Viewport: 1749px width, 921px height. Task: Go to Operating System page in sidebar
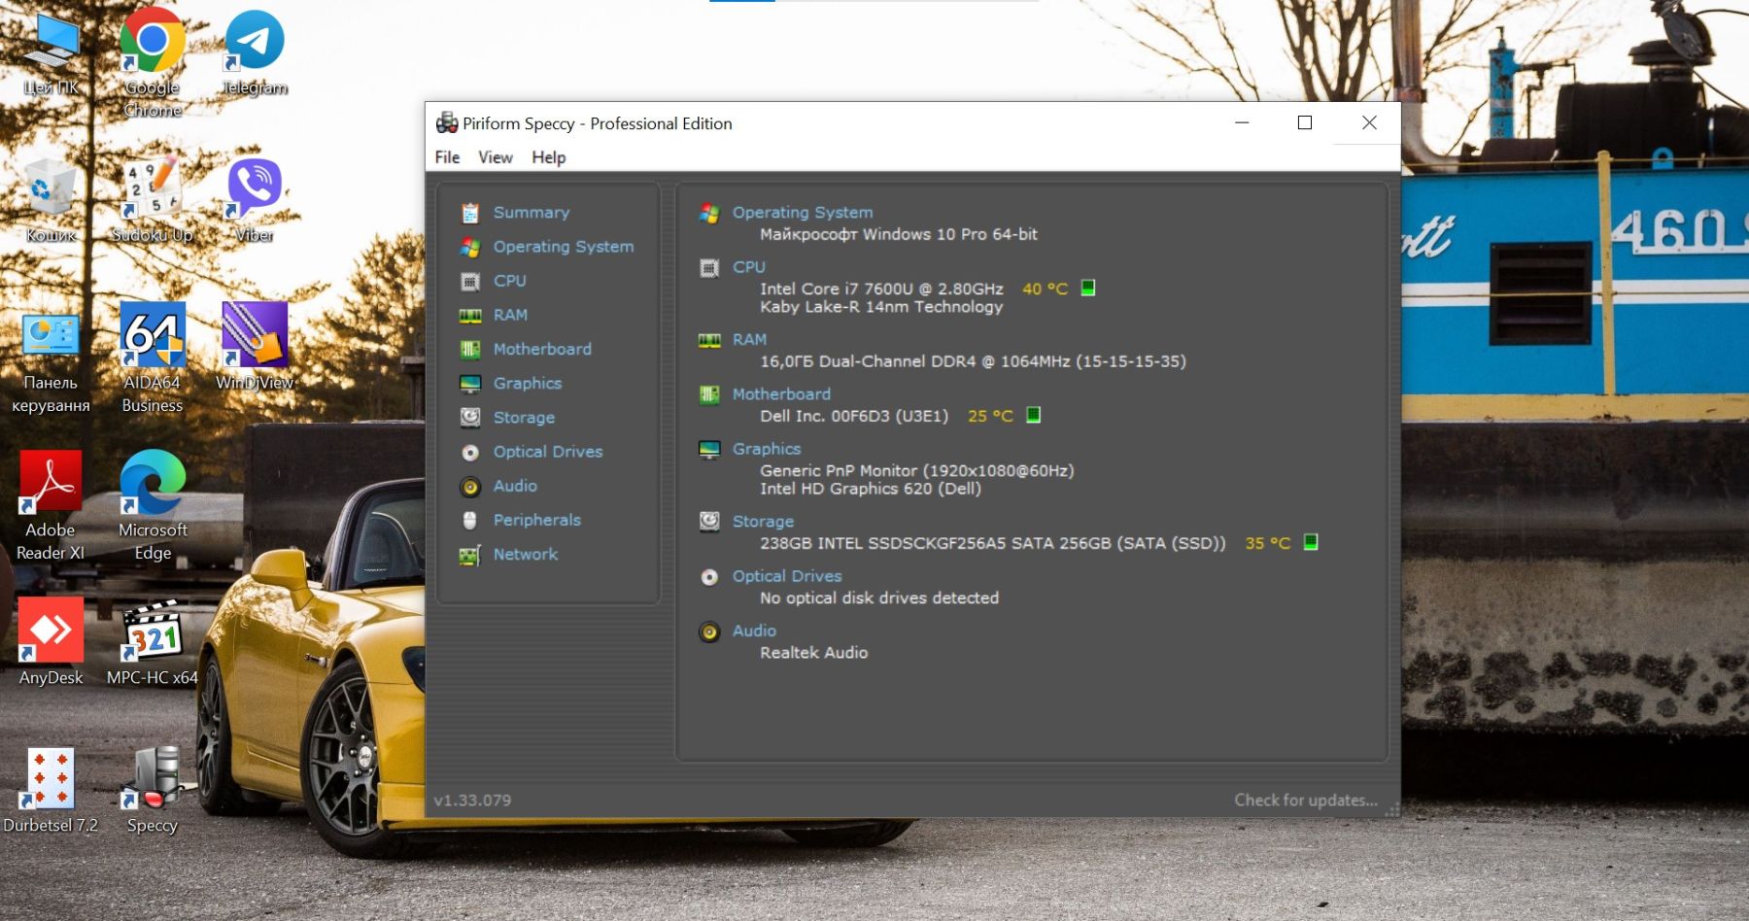coord(564,247)
